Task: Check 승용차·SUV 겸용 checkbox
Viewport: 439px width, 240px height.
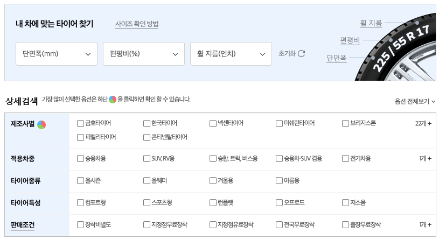Action: tap(279, 159)
